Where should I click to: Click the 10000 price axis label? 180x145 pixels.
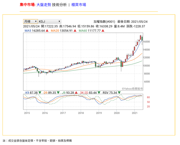coord(146,66)
